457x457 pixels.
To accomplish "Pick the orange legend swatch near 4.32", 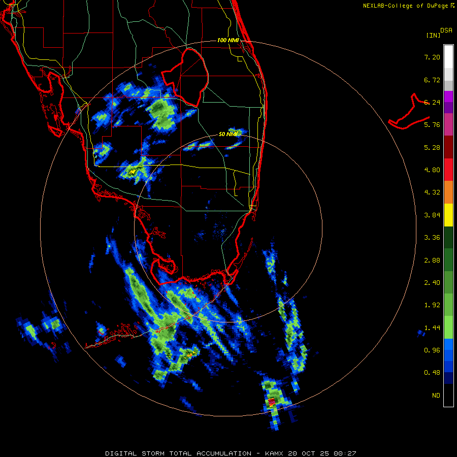I will click(448, 192).
